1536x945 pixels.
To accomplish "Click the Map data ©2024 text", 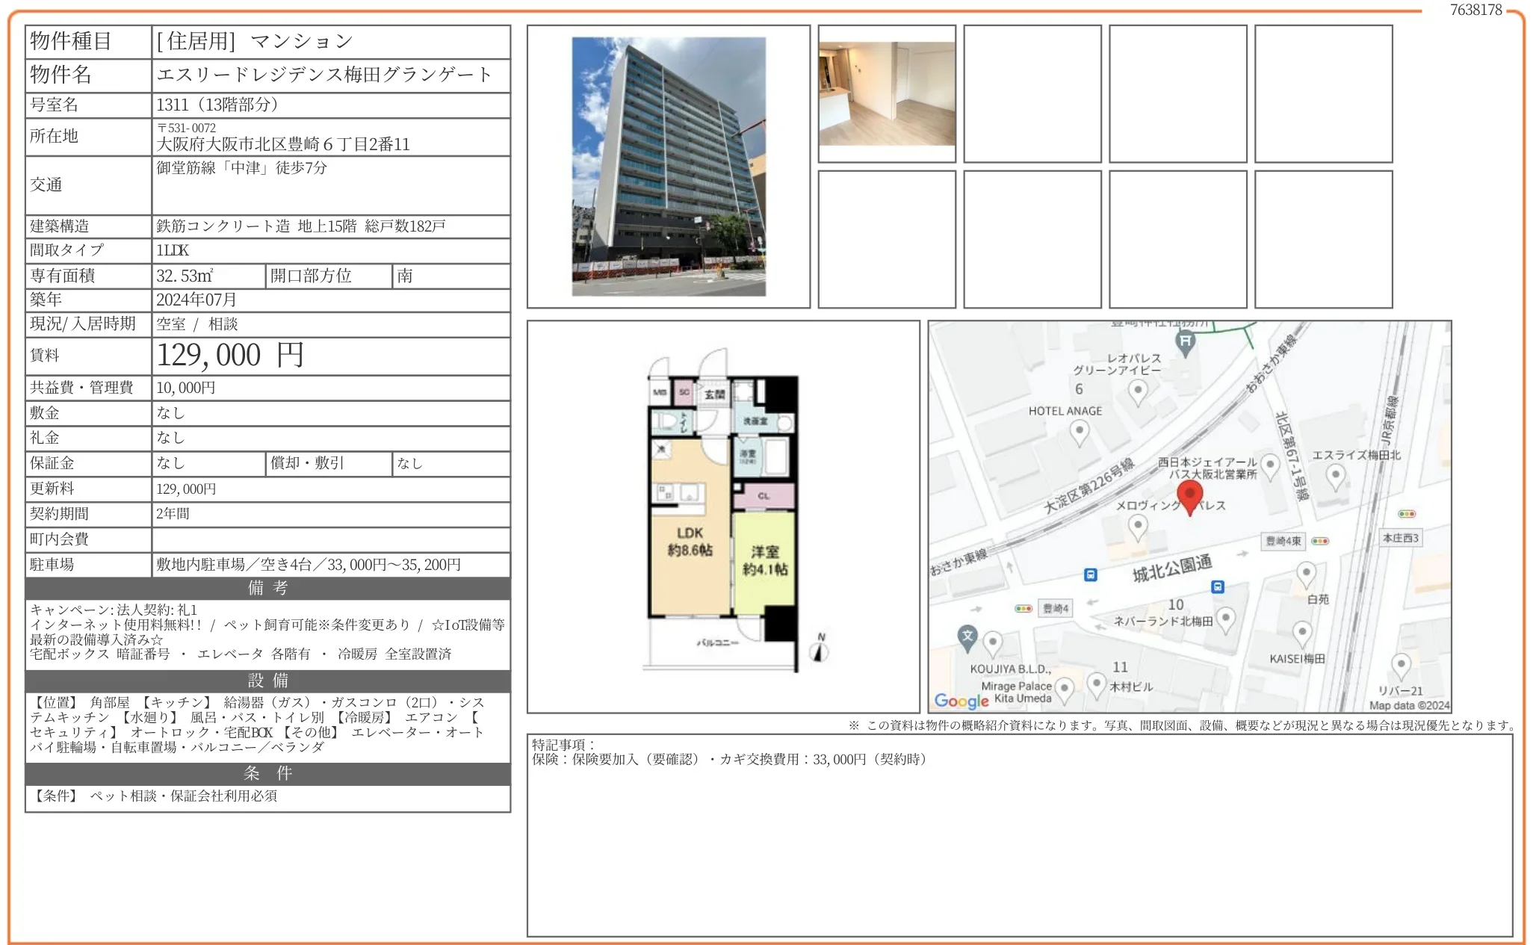I will pyautogui.click(x=1408, y=705).
